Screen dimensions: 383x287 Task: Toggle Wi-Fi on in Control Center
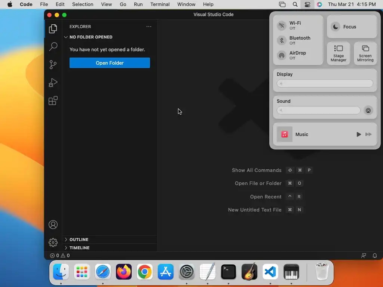pos(282,25)
